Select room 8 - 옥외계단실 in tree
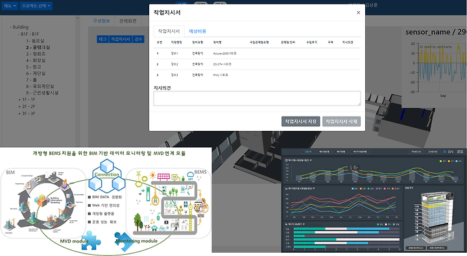This screenshot has height=256, width=467. [x=40, y=86]
